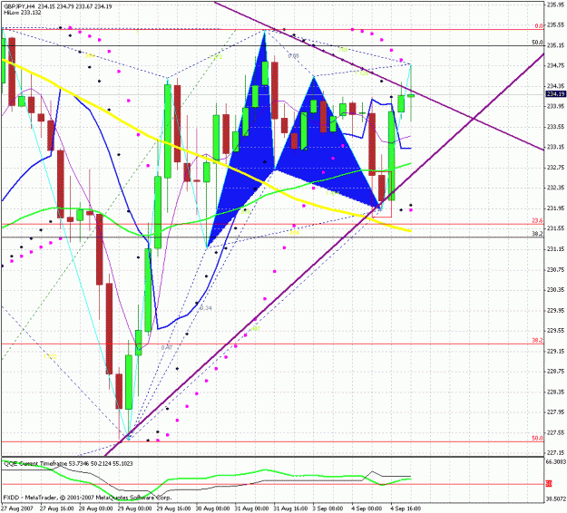Select the 0.47 pattern ratio label
Screen dimensions: 567x513
(167, 348)
